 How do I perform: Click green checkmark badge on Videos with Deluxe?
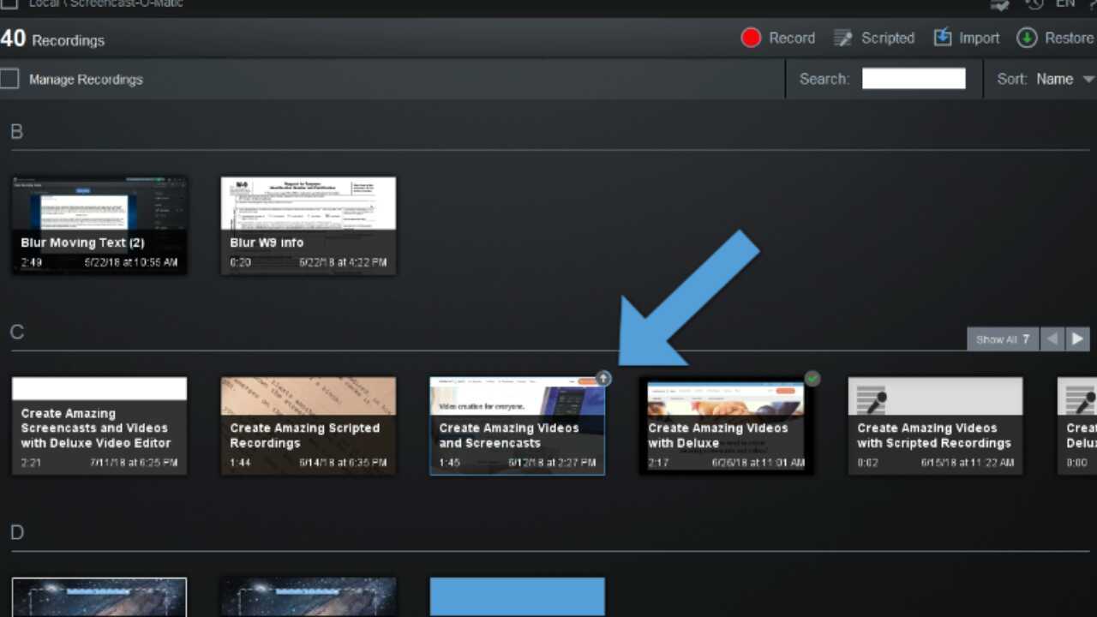click(x=812, y=378)
